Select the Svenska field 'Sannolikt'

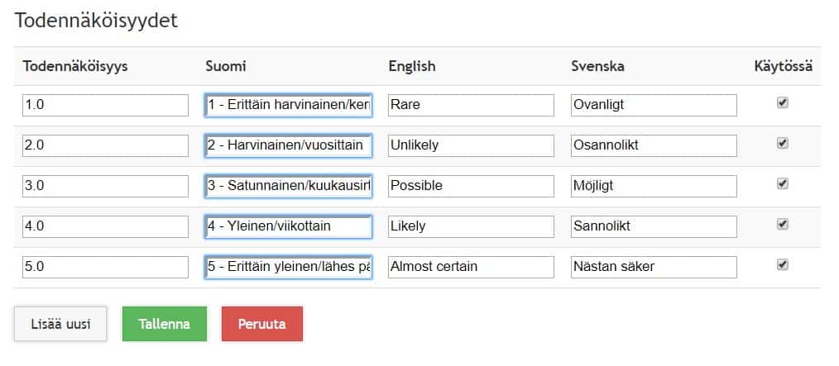pos(654,226)
